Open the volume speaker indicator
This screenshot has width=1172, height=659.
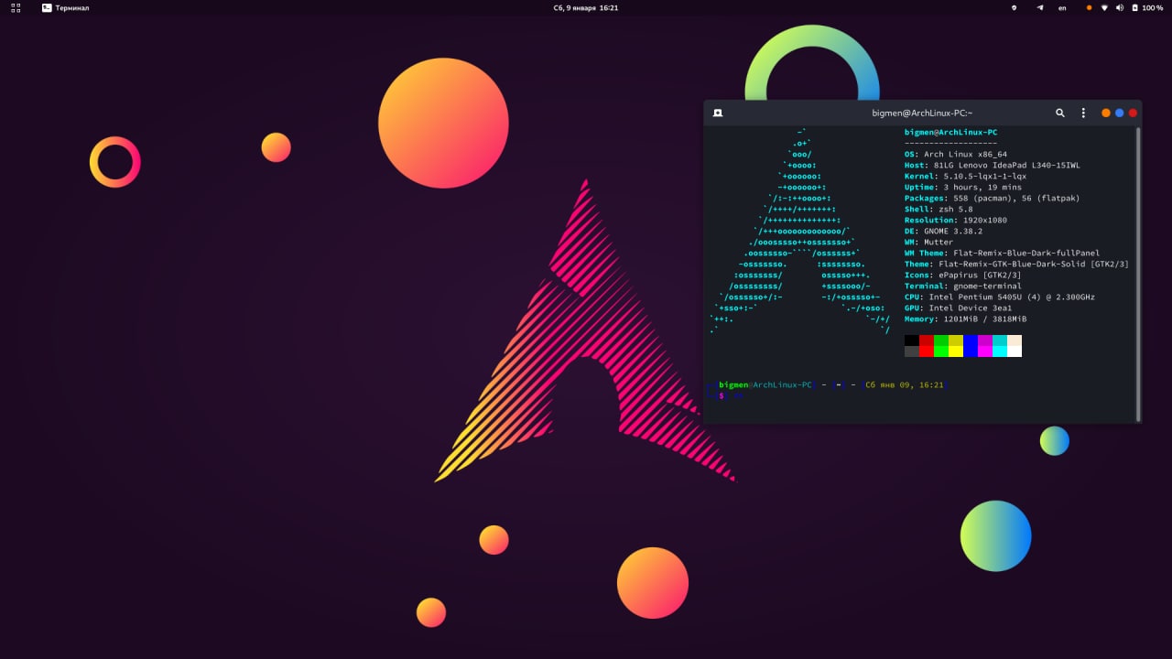point(1120,7)
